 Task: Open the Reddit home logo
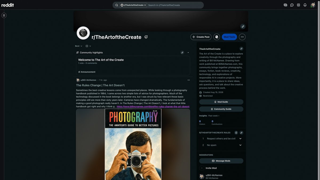tap(7, 5)
